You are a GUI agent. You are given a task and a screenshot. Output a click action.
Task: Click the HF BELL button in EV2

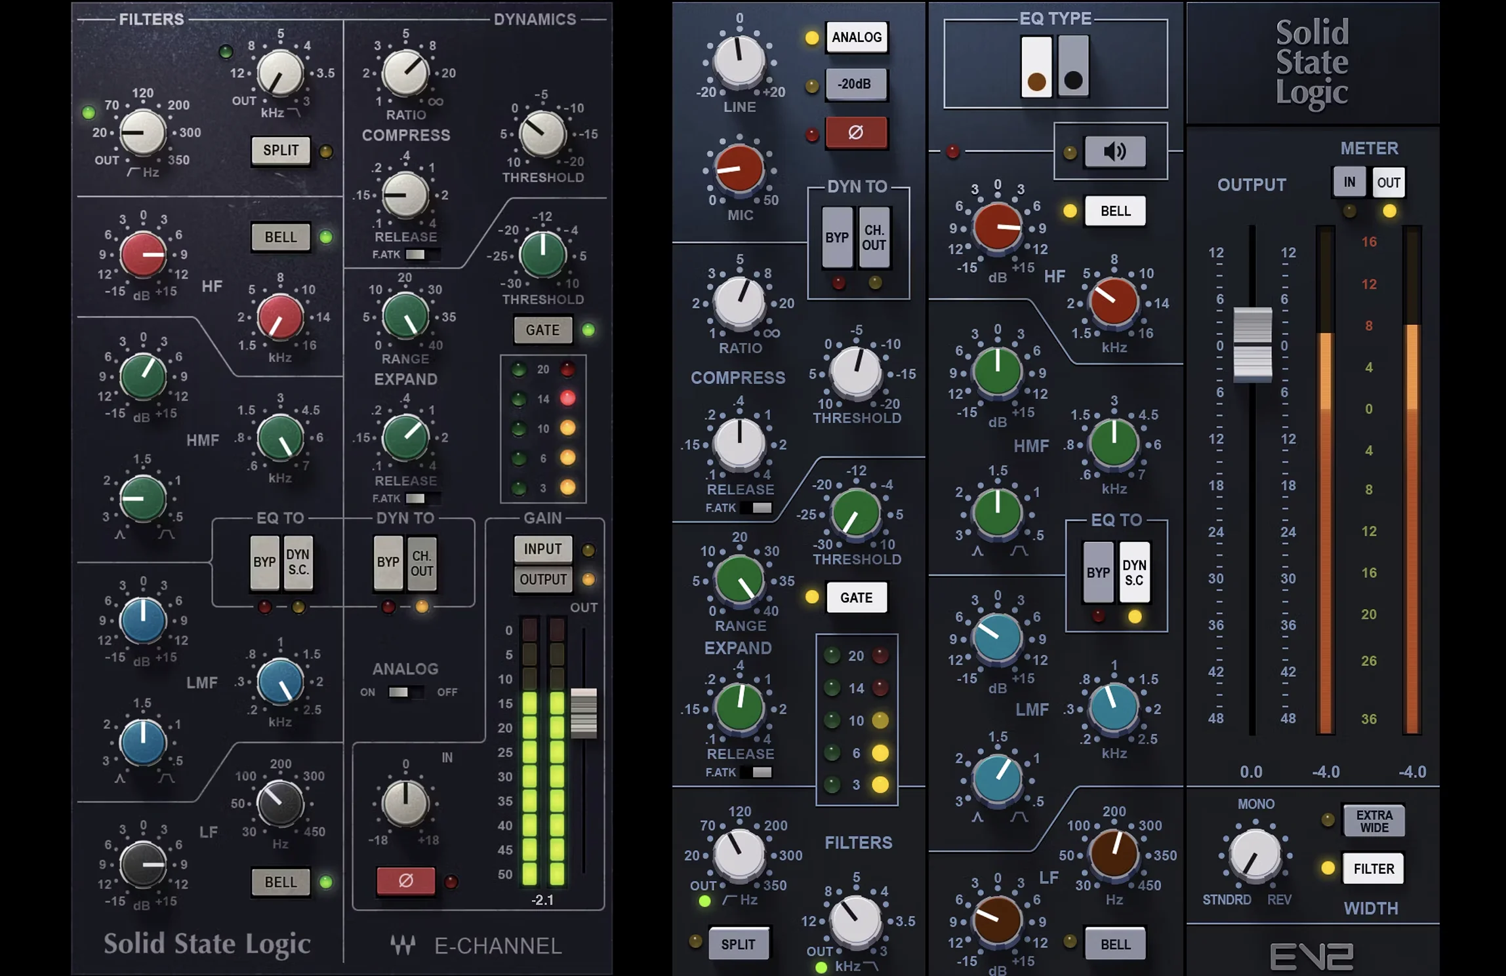[1115, 211]
